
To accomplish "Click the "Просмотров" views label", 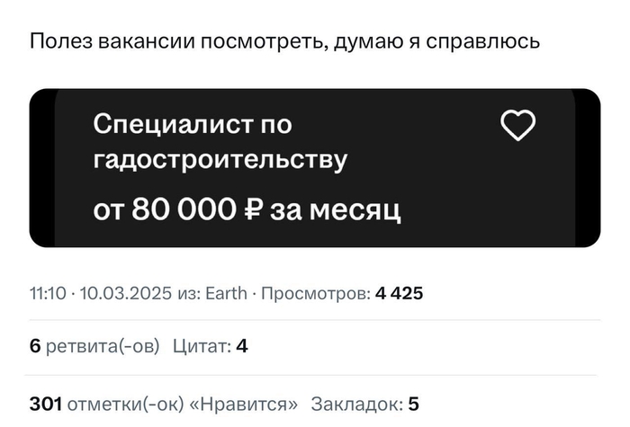I will point(316,293).
